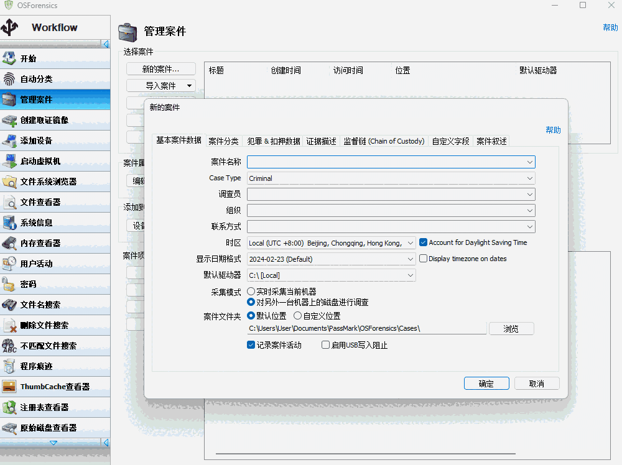
Task: Open 密码 padlock icon in sidebar
Action: pos(9,284)
